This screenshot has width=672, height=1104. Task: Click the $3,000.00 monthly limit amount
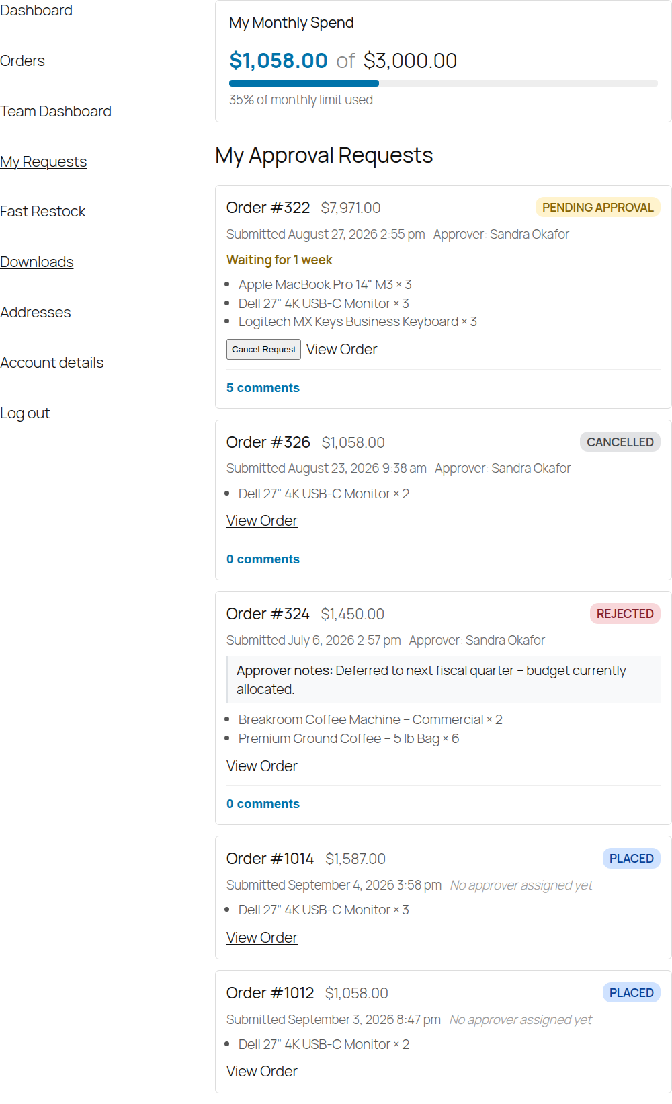[410, 61]
